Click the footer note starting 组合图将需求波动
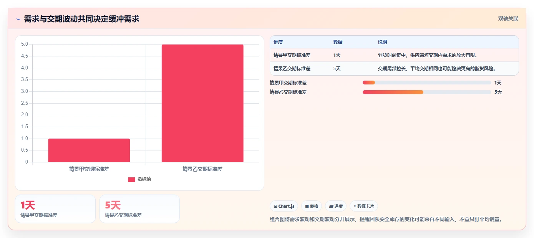Screen dimensions: 534x238 click(386, 220)
